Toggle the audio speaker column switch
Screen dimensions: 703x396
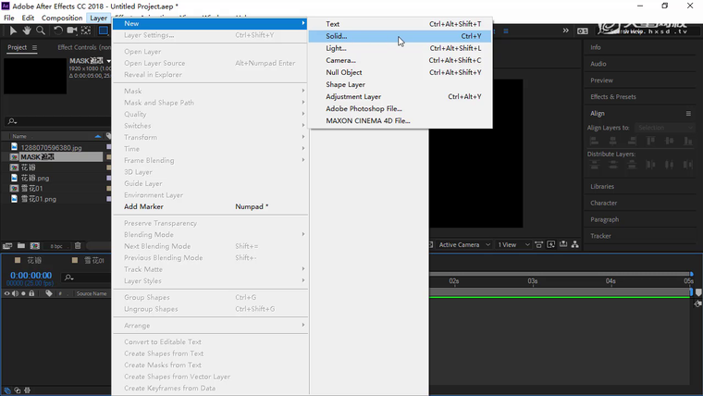pyautogui.click(x=16, y=293)
